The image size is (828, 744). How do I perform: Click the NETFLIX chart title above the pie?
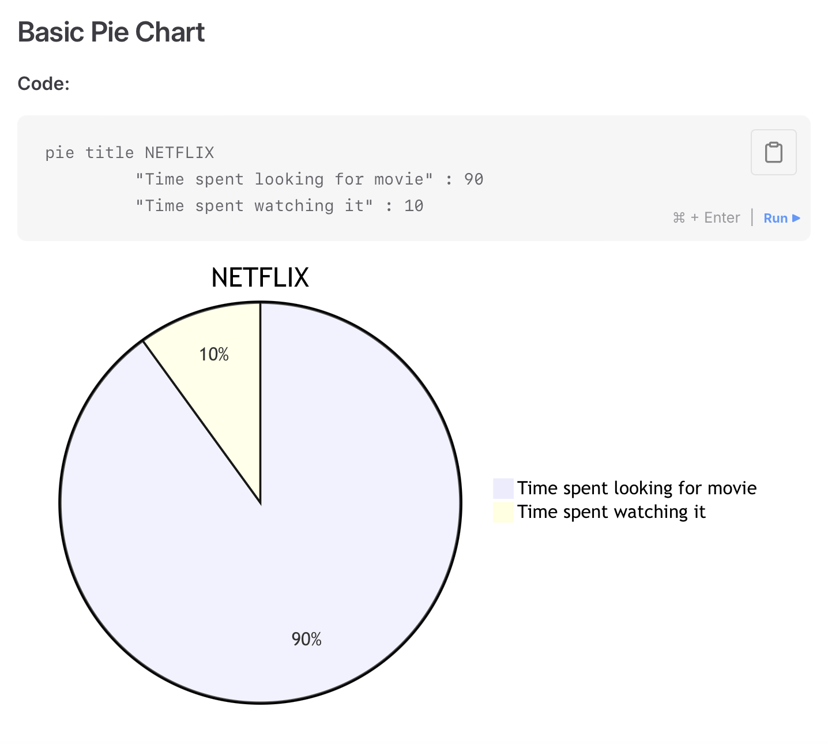pyautogui.click(x=260, y=277)
